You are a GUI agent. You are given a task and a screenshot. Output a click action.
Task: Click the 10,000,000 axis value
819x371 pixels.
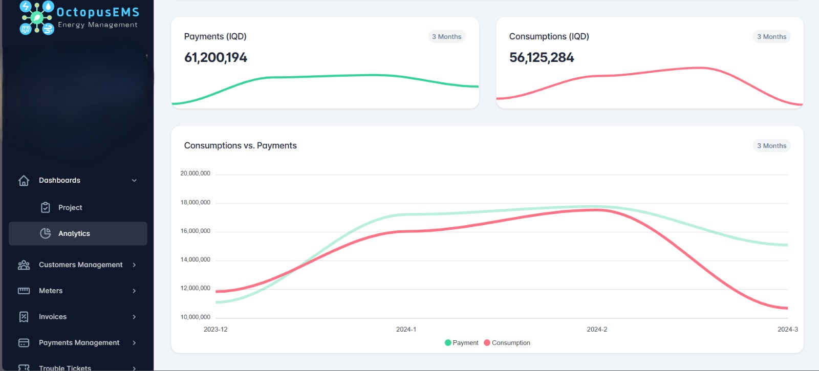point(195,317)
